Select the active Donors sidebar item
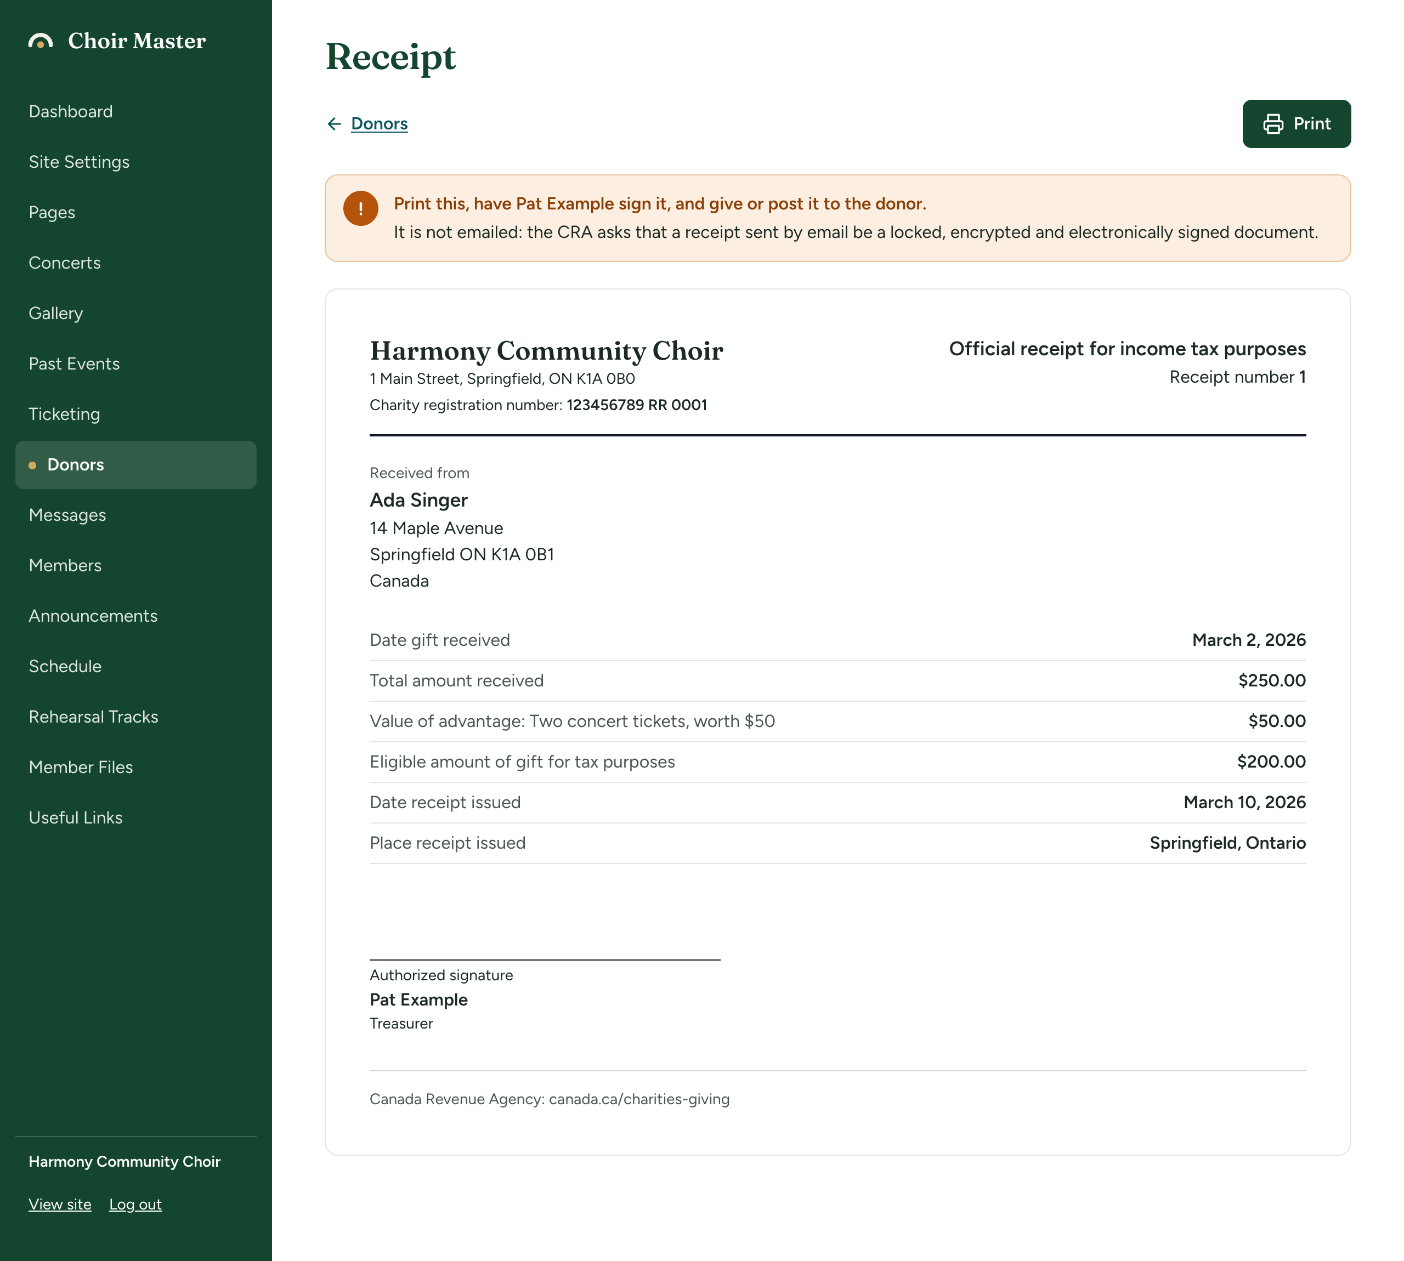Image resolution: width=1404 pixels, height=1261 pixels. (x=136, y=465)
